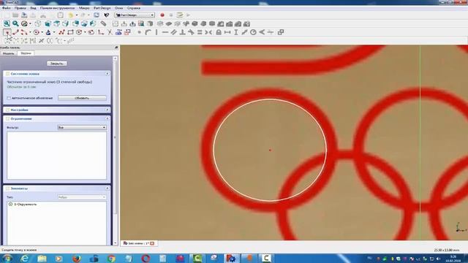Click the Fit all view icon

coord(7,23)
